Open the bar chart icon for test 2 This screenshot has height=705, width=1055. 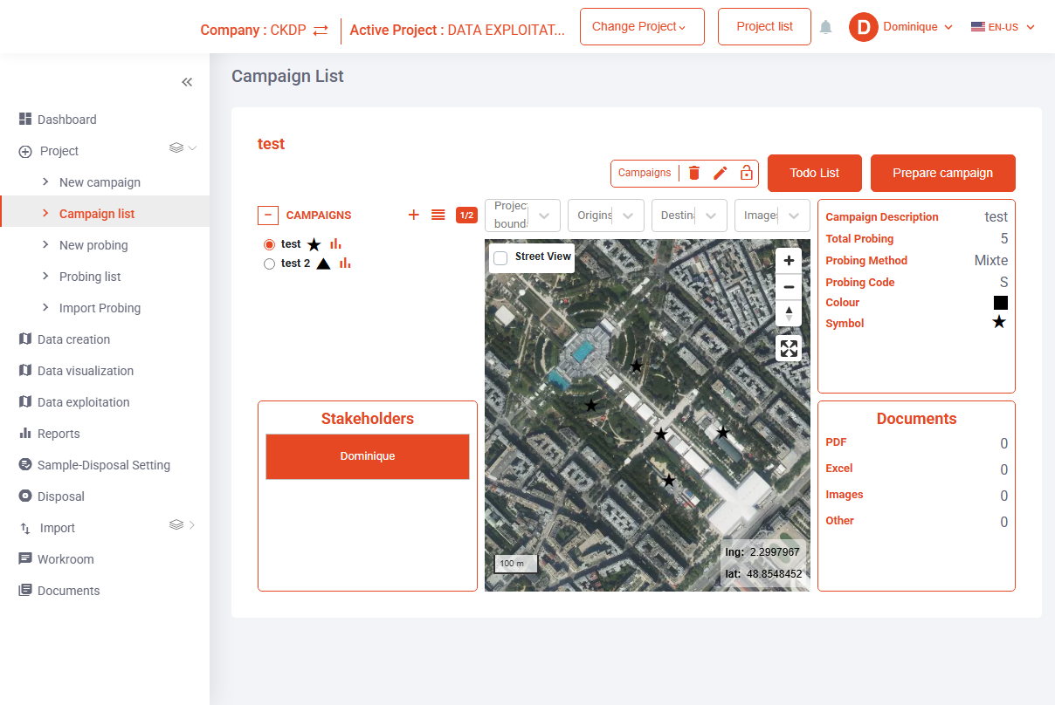tap(345, 263)
